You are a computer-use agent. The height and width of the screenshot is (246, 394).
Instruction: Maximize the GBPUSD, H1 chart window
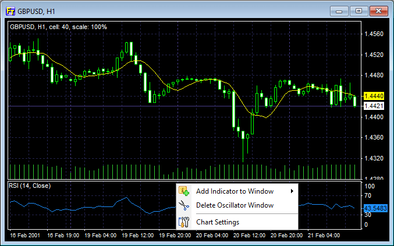tap(359, 11)
